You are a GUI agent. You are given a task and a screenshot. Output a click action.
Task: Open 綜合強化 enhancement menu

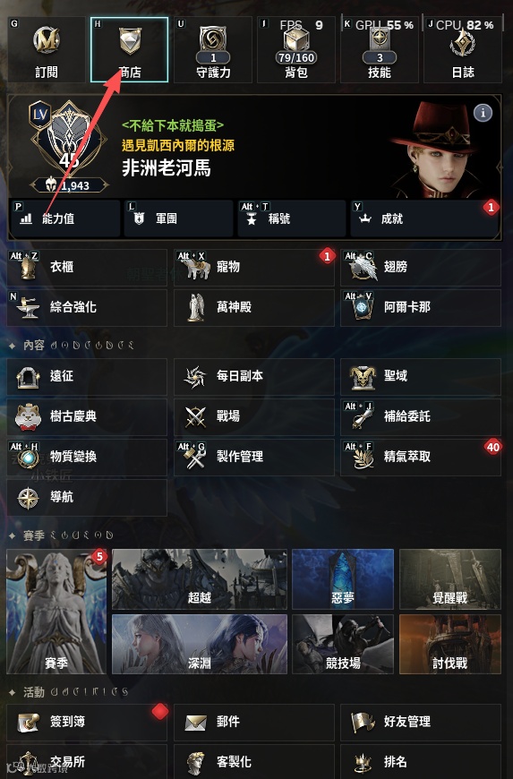coord(87,307)
